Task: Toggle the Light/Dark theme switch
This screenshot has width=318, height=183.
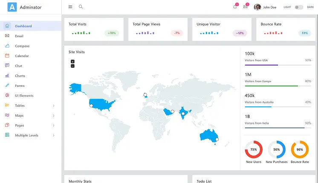Action: click(x=299, y=7)
